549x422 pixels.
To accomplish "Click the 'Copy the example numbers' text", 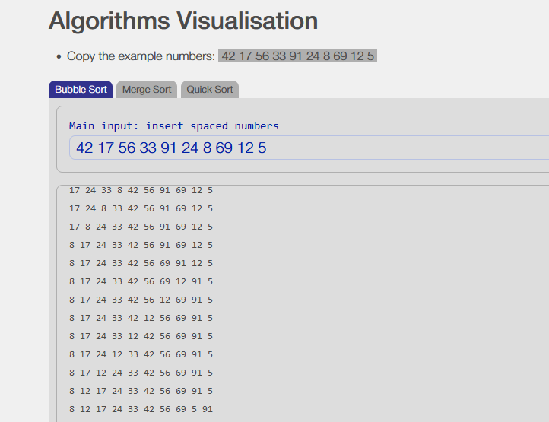I will coord(141,56).
